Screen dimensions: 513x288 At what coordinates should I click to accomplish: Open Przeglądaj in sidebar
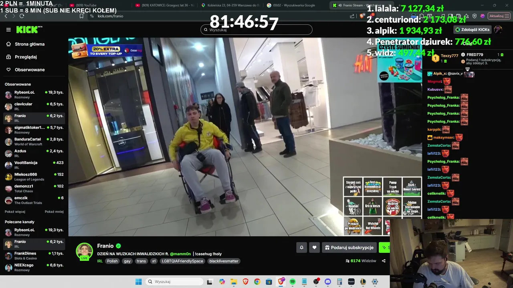pyautogui.click(x=26, y=57)
